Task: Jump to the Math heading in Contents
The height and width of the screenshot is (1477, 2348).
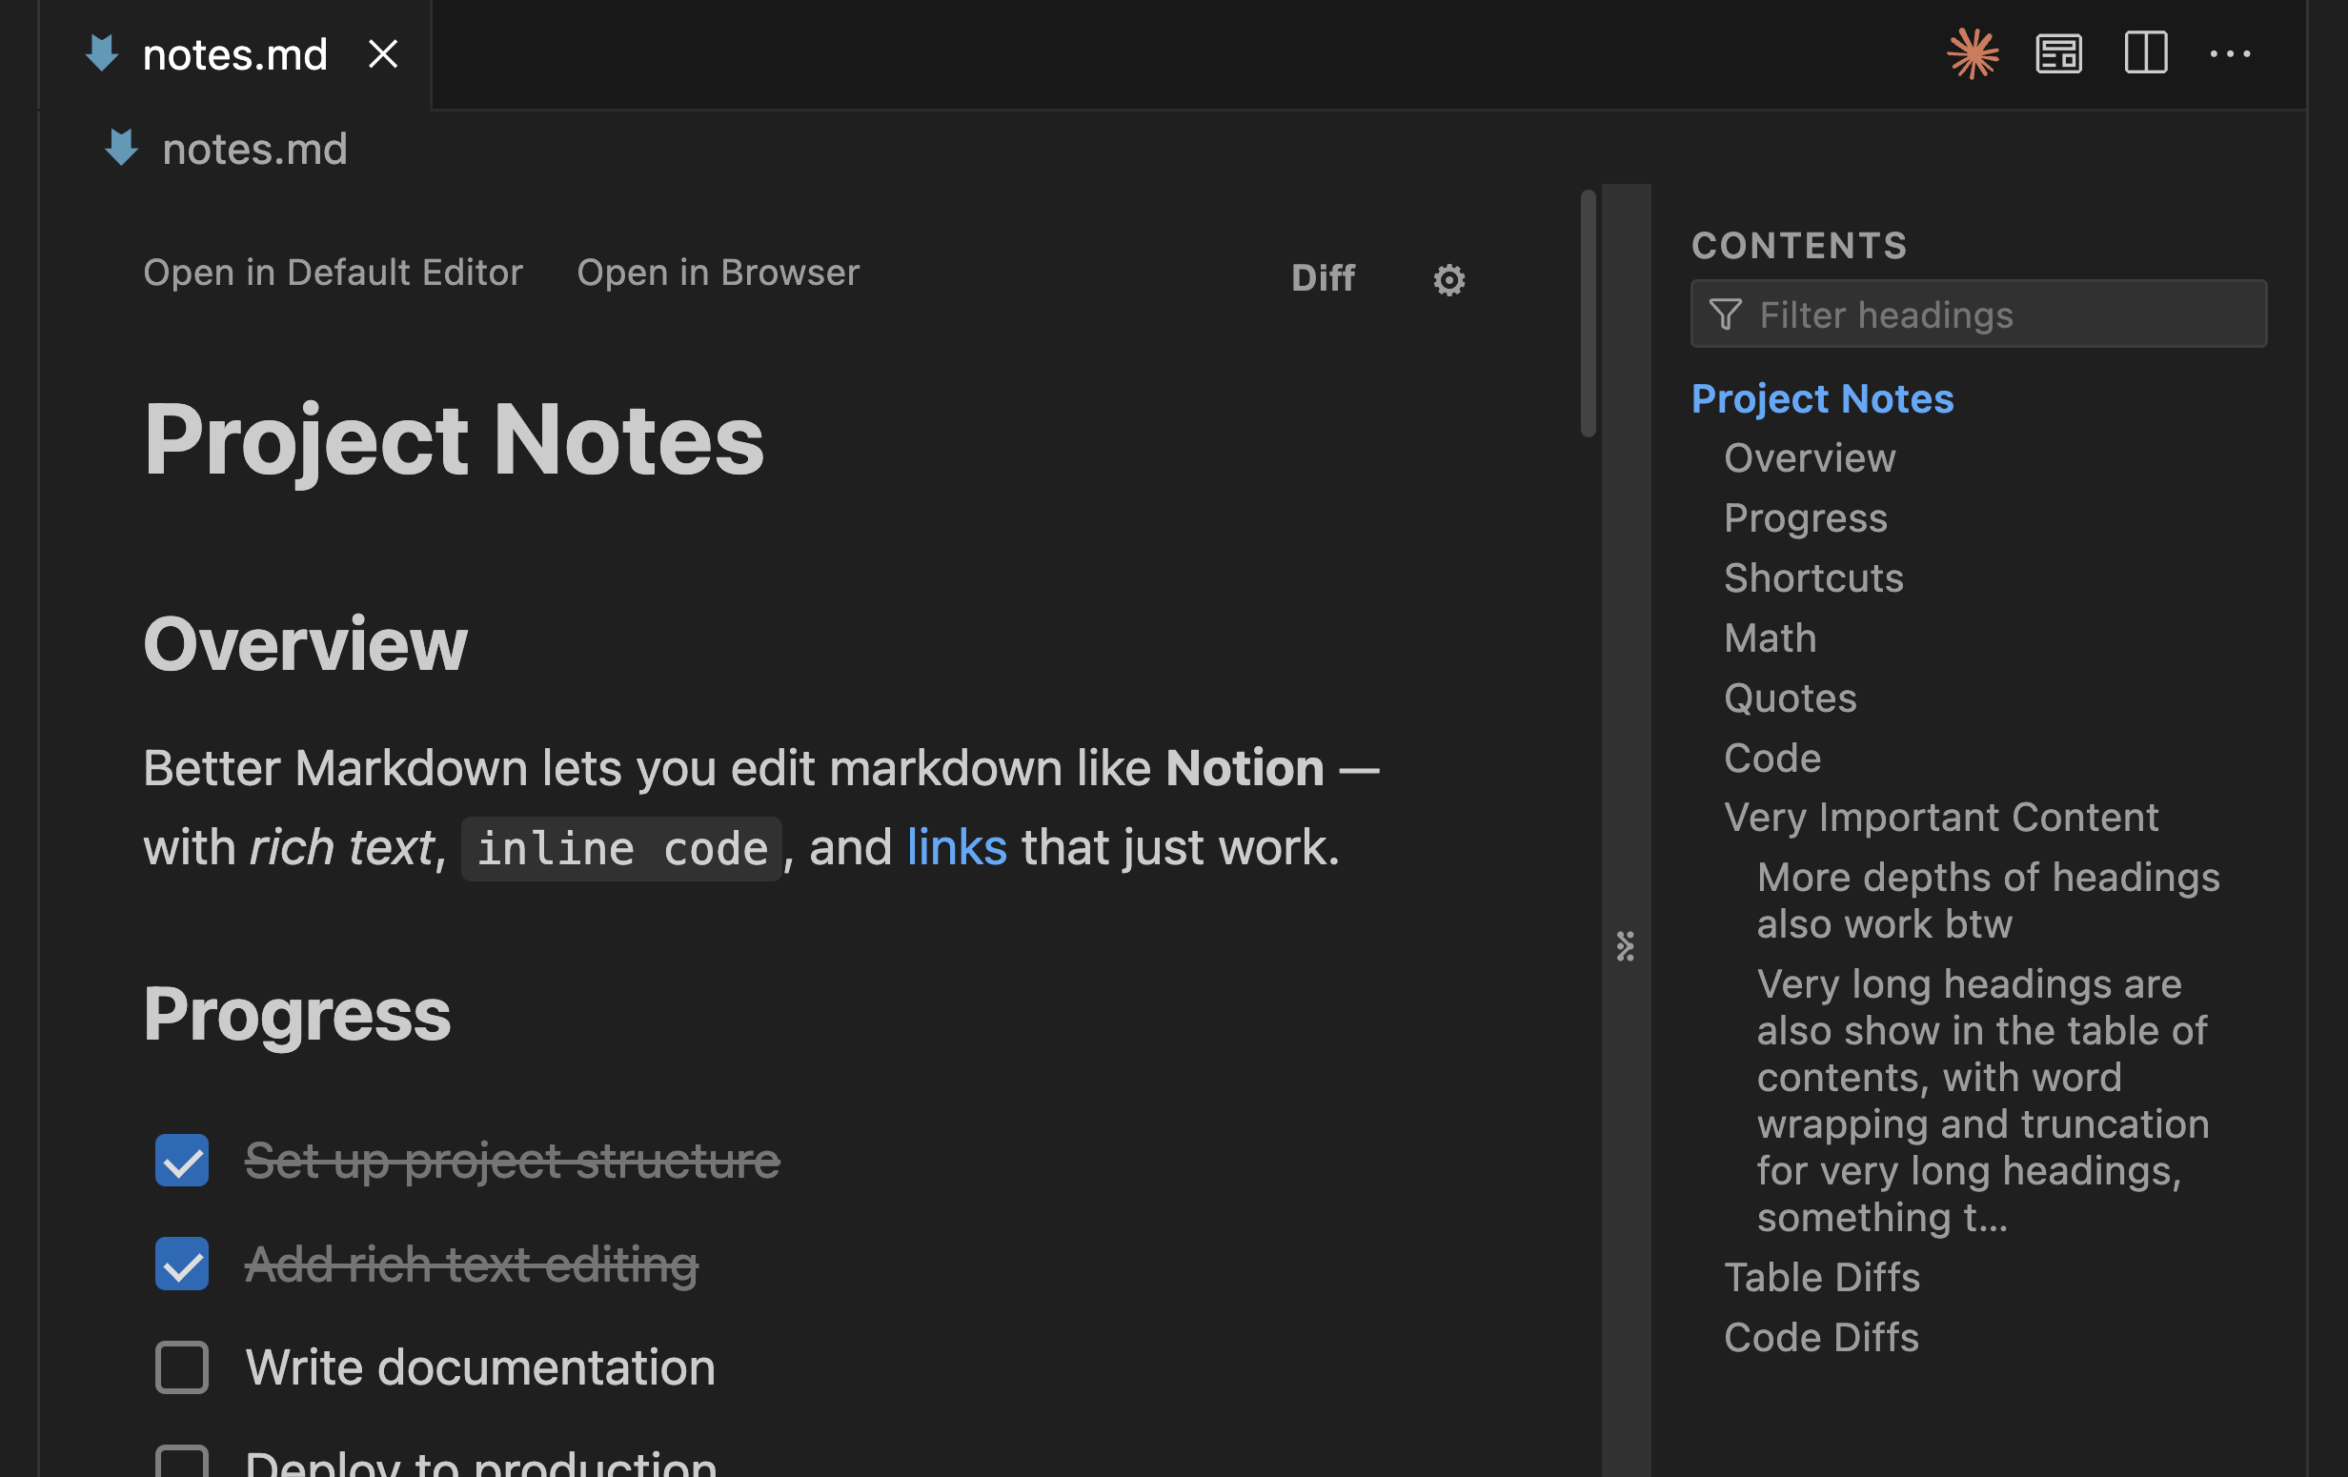Action: tap(1769, 637)
